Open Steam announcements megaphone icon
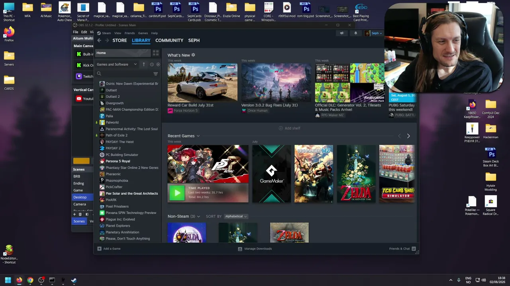This screenshot has width=510, height=286. pyautogui.click(x=341, y=33)
